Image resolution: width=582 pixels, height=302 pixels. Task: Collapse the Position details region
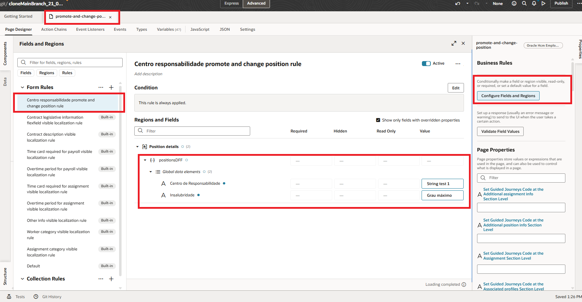[x=137, y=147]
